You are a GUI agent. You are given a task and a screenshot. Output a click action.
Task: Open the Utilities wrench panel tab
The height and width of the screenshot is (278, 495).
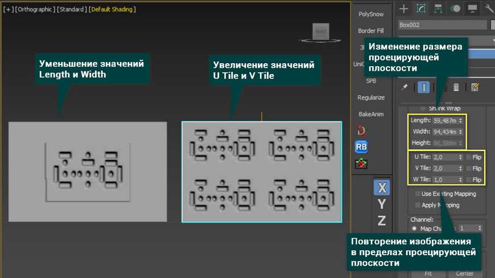488,9
